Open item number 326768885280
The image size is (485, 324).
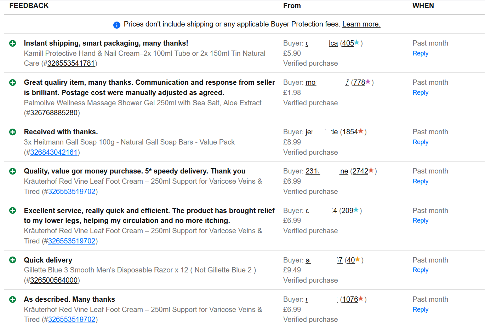[x=54, y=113]
